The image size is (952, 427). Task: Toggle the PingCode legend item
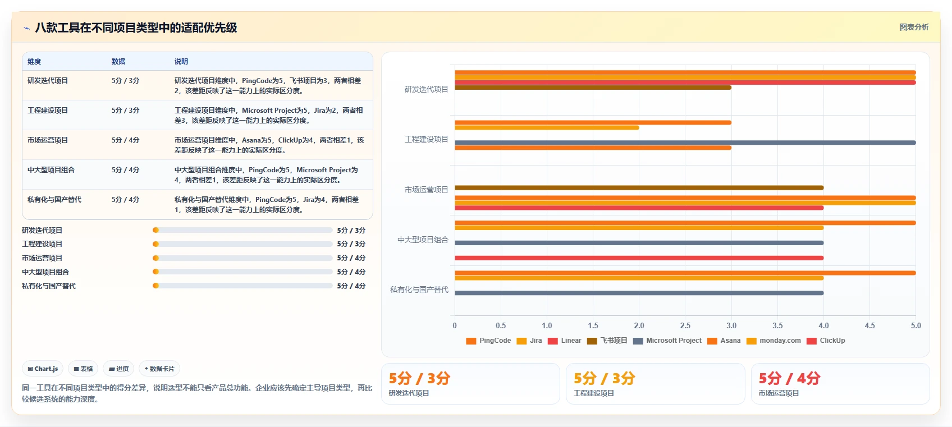point(488,341)
